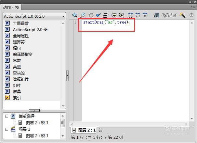Open the 全局属性 category
Image resolution: width=197 pixels, height=143 pixels.
(21, 36)
